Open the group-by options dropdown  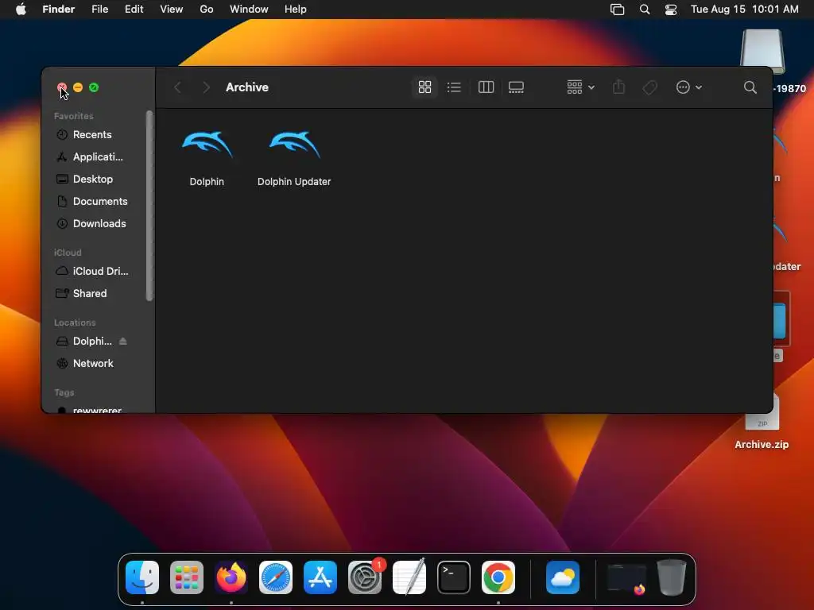[580, 87]
